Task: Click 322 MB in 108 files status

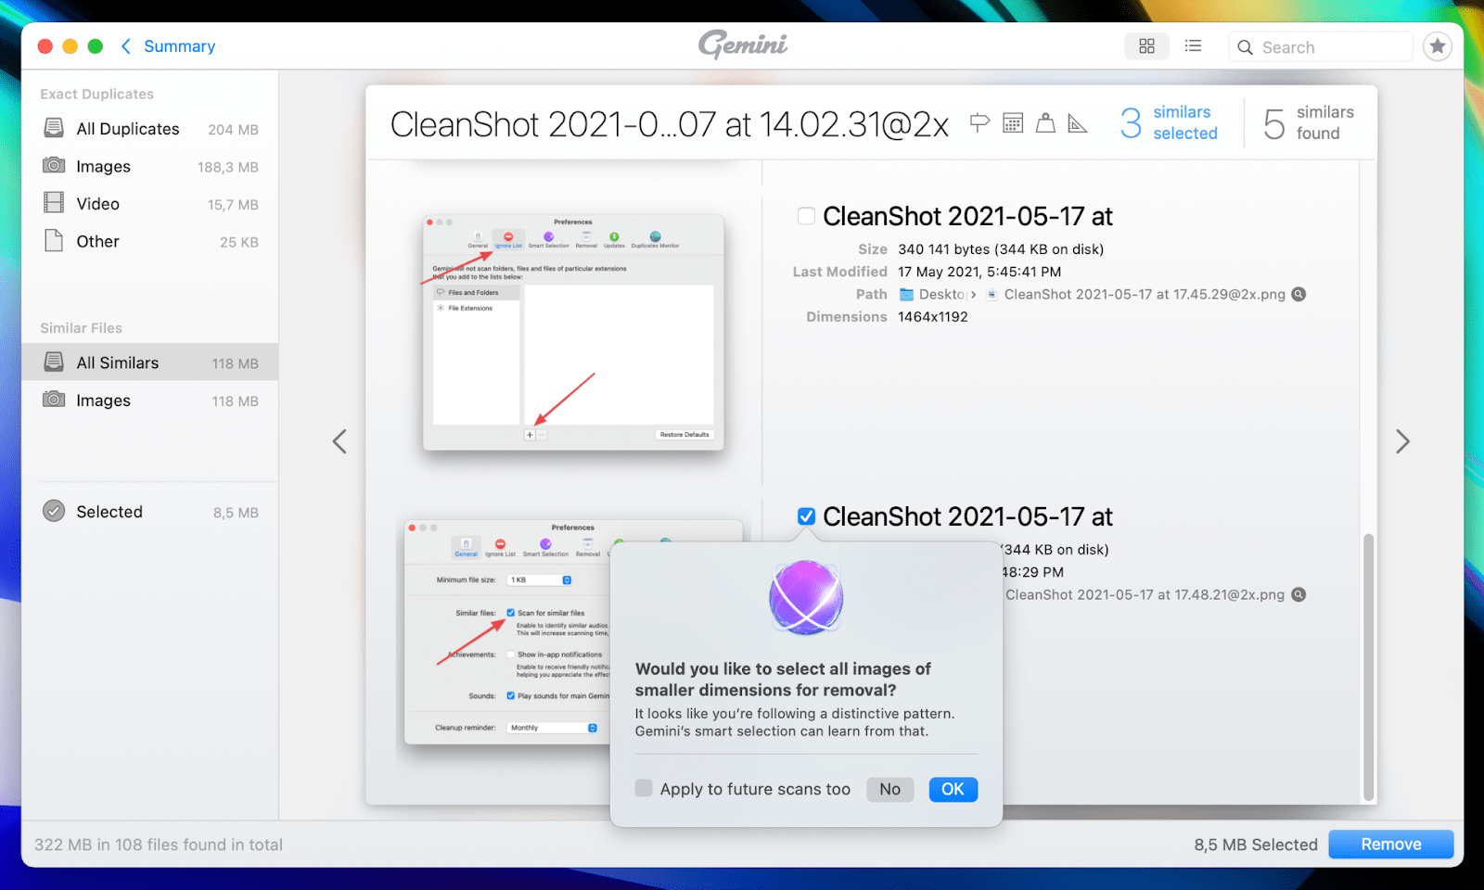Action: pyautogui.click(x=159, y=845)
